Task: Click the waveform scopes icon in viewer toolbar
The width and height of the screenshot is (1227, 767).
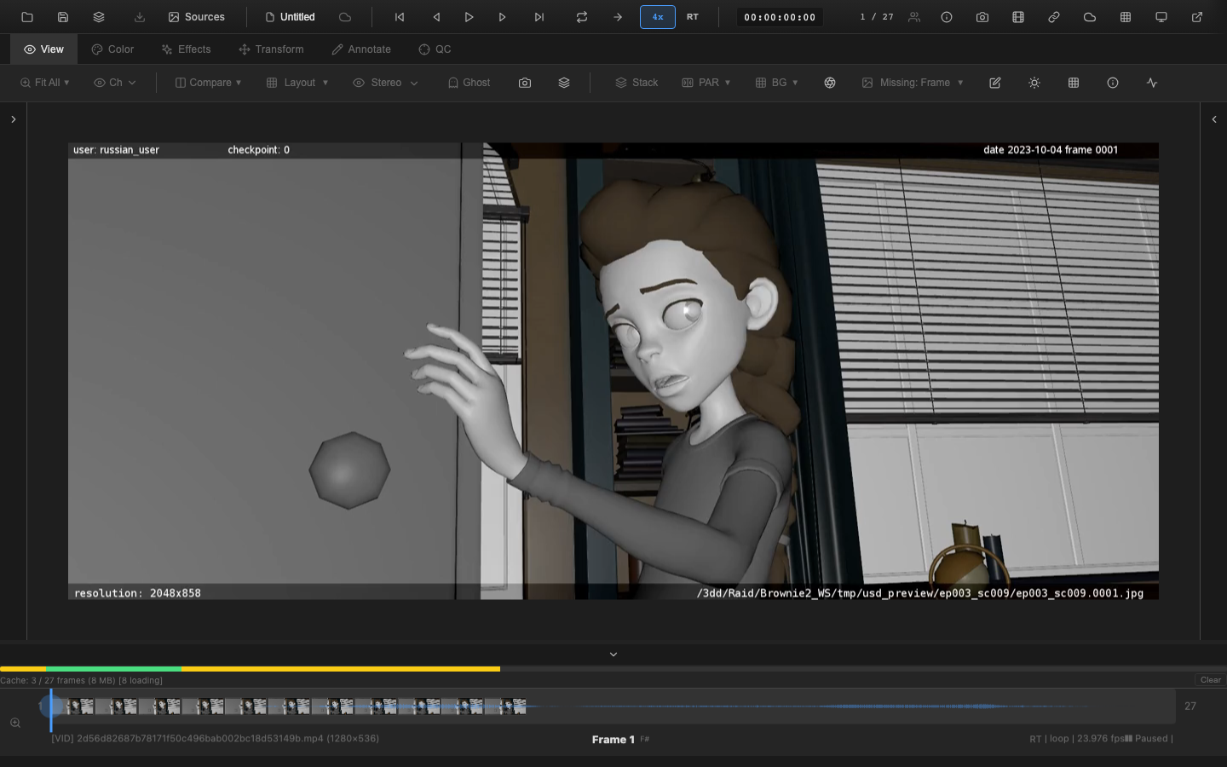Action: pyautogui.click(x=1152, y=83)
